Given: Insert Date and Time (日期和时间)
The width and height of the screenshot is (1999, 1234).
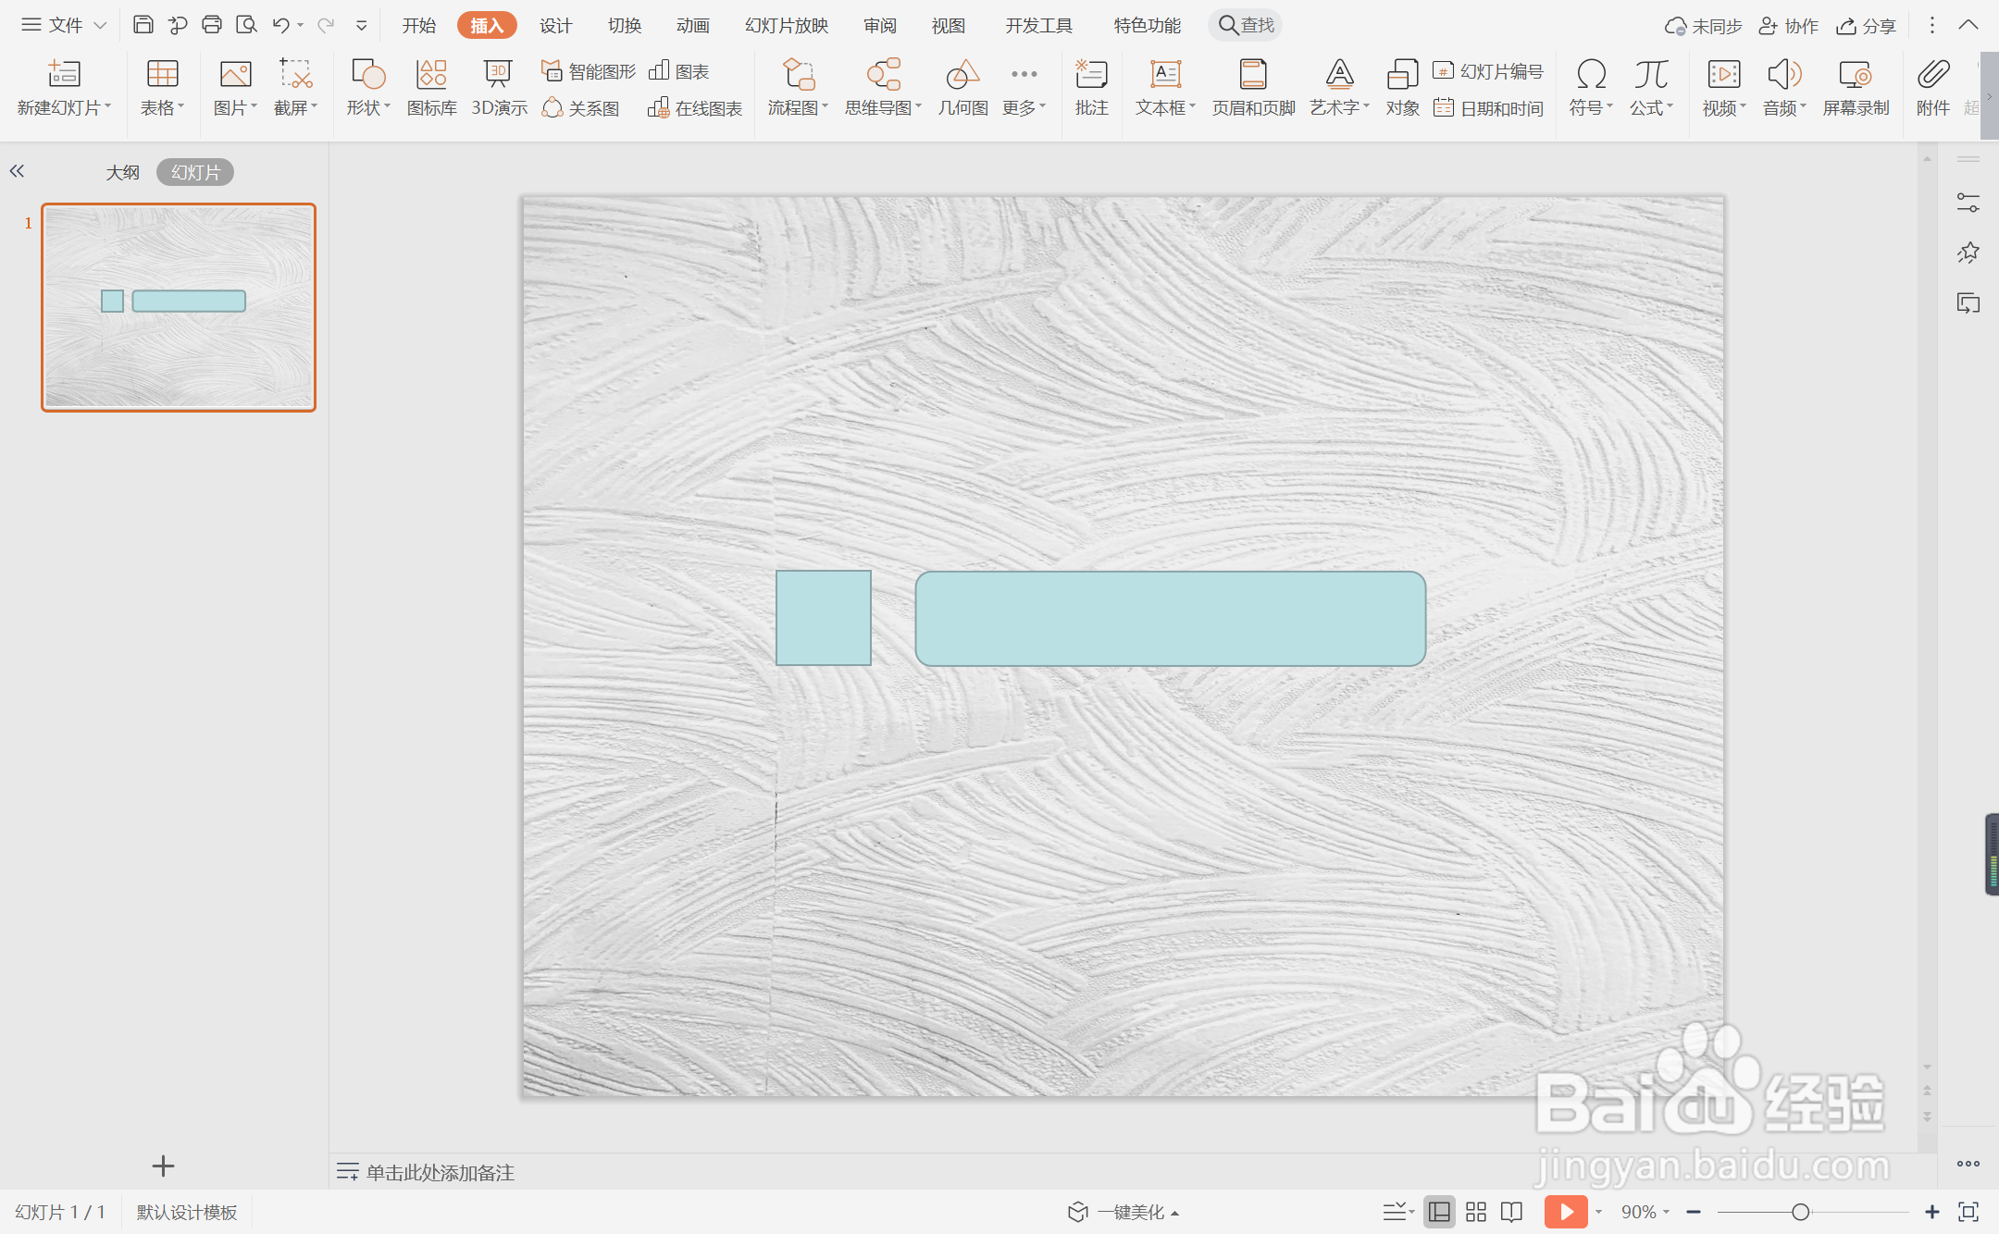Looking at the screenshot, I should coord(1488,108).
